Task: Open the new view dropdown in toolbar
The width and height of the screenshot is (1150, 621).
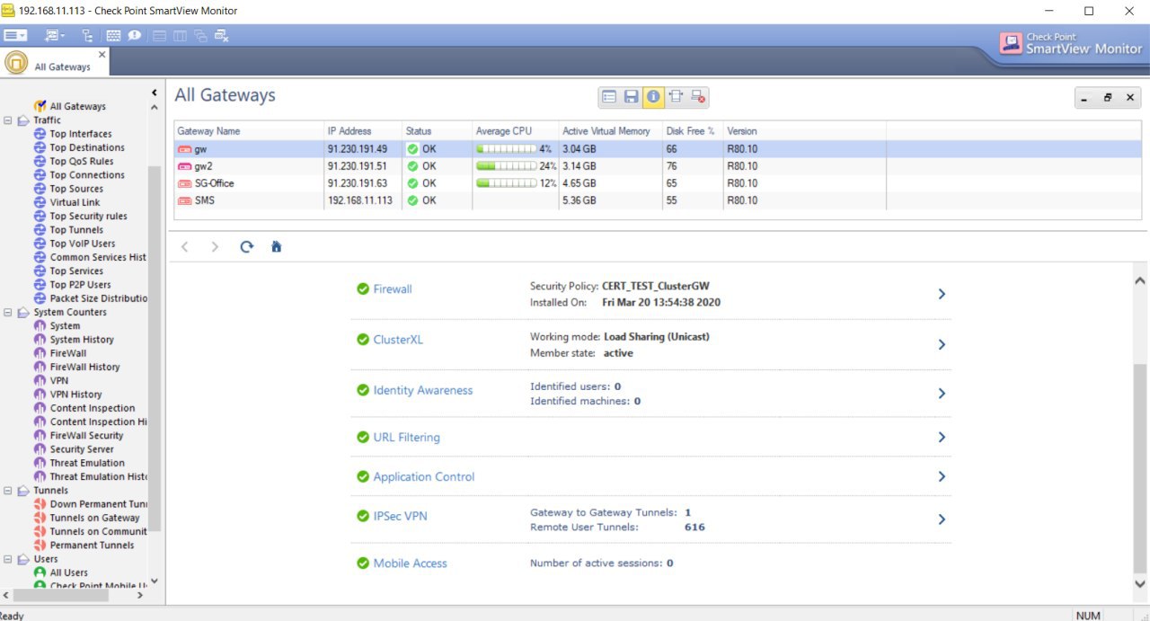Action: 56,36
